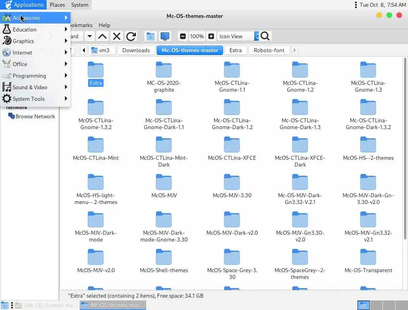Click the clock Tue Oct 8 7:54 AM
The height and width of the screenshot is (310, 408).
coord(382,5)
